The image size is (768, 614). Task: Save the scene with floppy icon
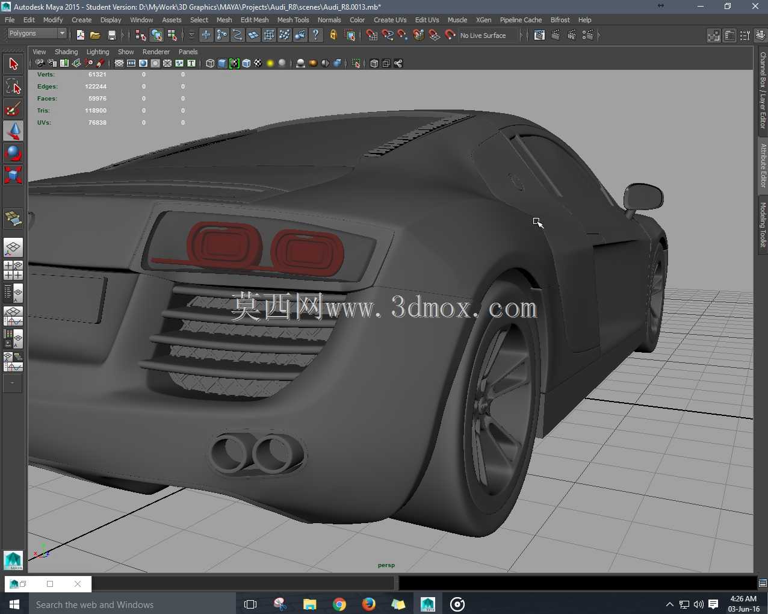coord(111,36)
